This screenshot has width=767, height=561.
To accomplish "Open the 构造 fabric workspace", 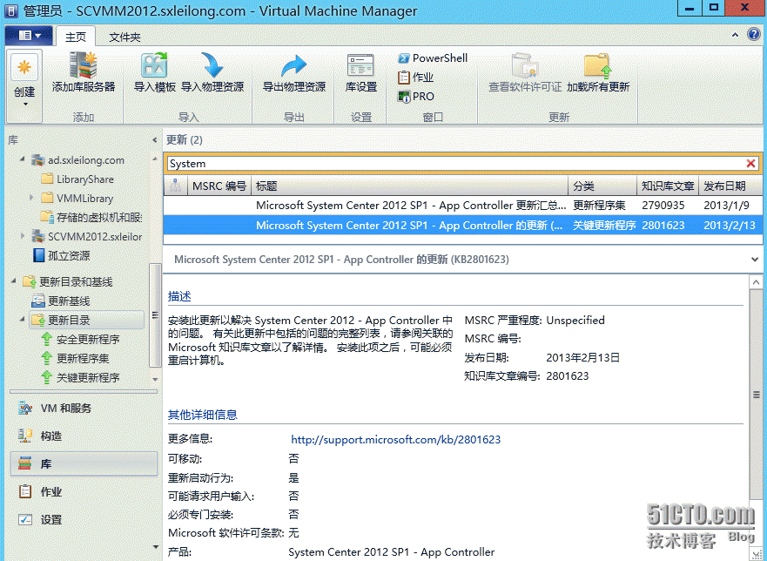I will pyautogui.click(x=84, y=436).
